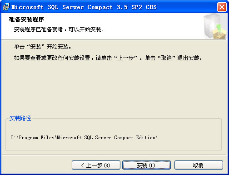Click the title bar text Microsoft SQL Server Compact
Image resolution: width=229 pixels, height=175 pixels.
(62, 7)
